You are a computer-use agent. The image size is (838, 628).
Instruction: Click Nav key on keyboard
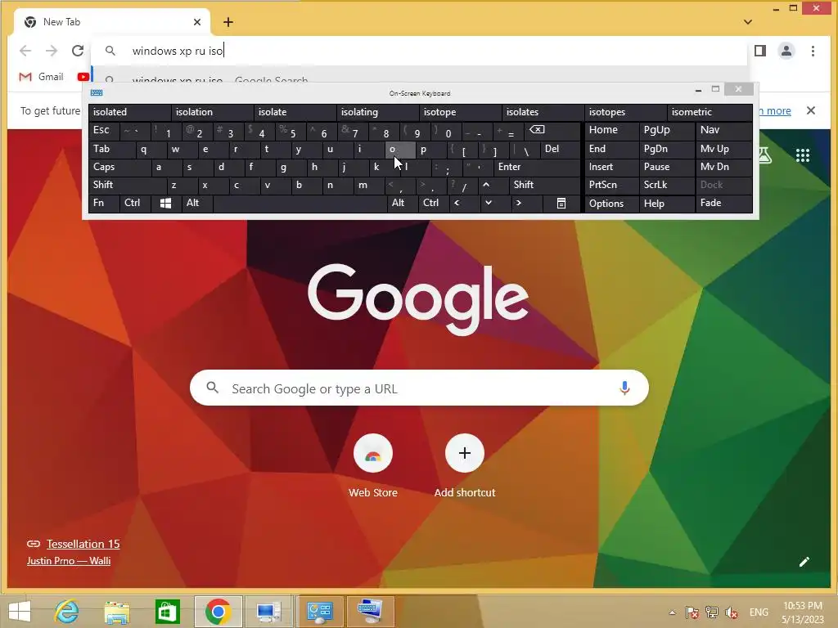723,131
